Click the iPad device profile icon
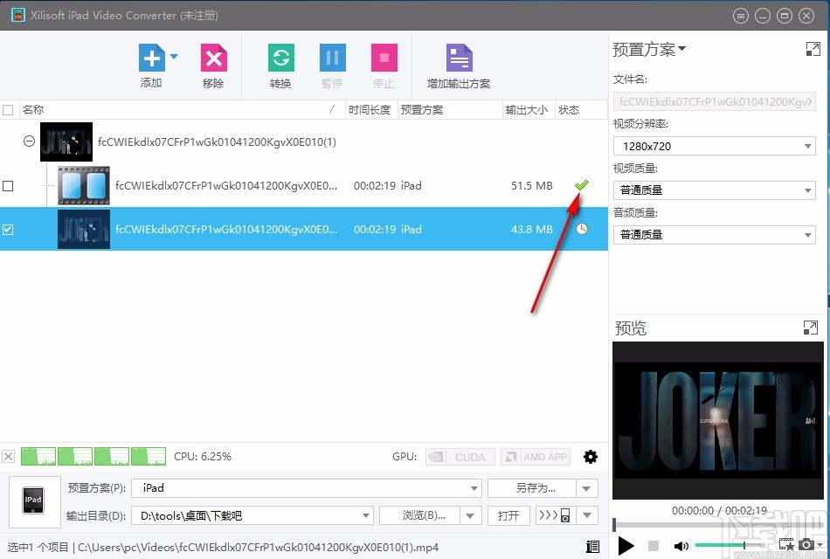Viewport: 830px width, 559px height. click(33, 500)
